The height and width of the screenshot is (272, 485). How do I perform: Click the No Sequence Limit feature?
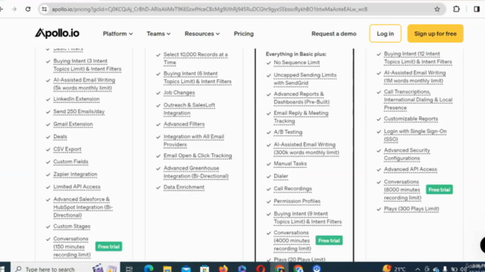296,63
